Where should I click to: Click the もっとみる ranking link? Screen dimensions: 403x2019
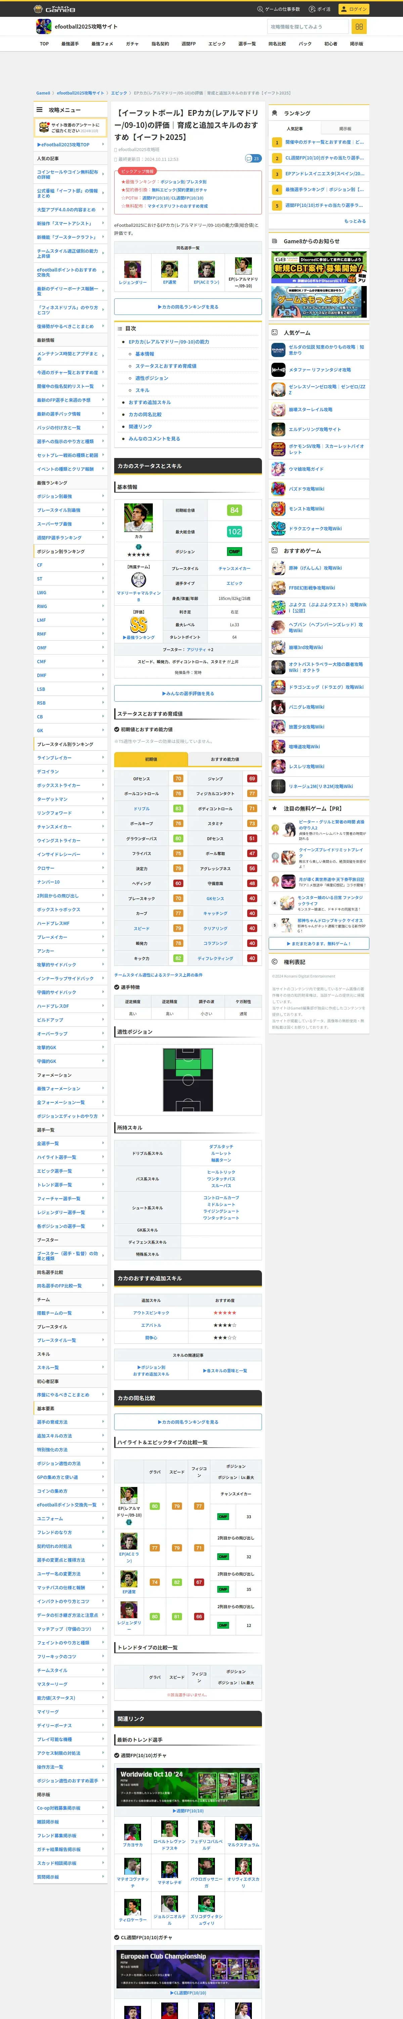(355, 221)
